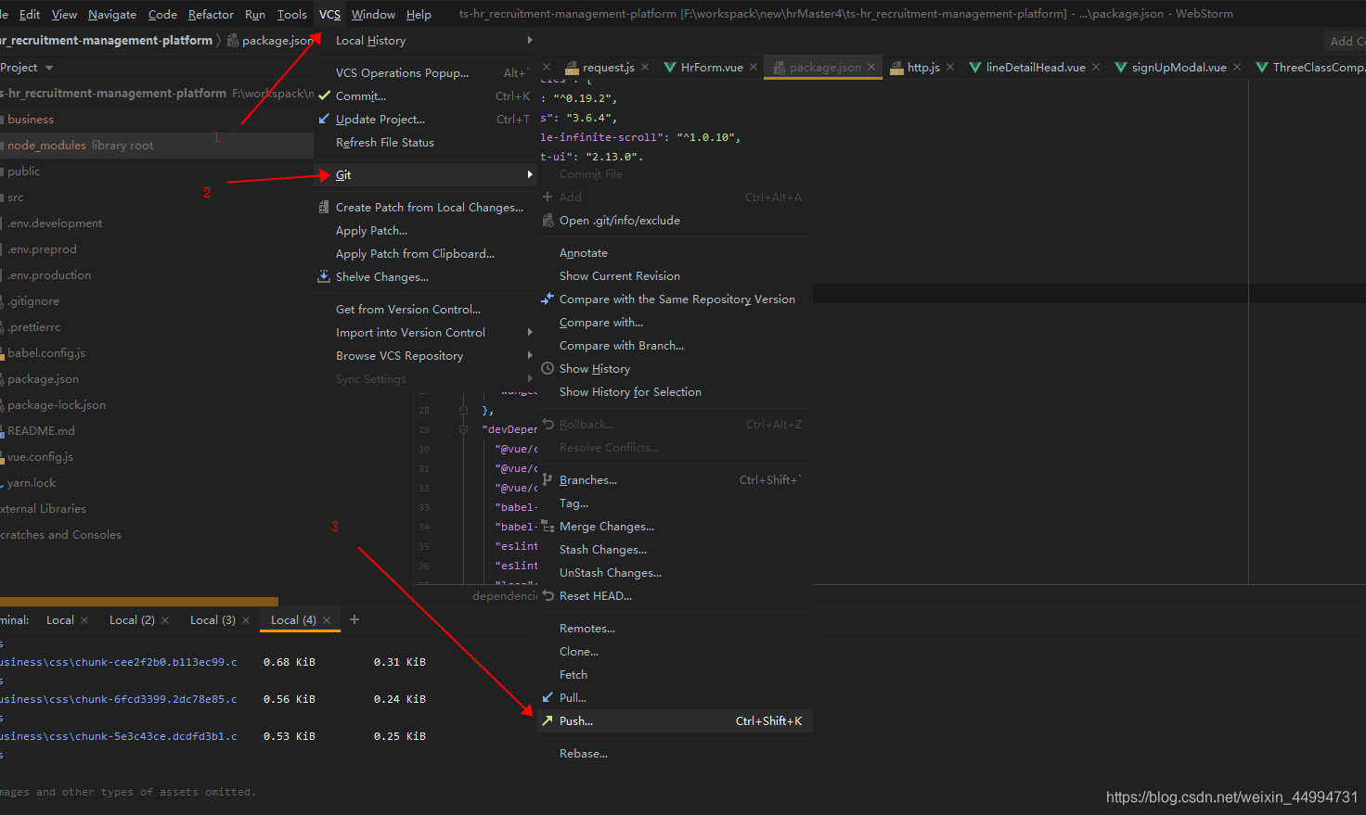The height and width of the screenshot is (815, 1366).
Task: Open the Tools menu
Action: coord(291,14)
